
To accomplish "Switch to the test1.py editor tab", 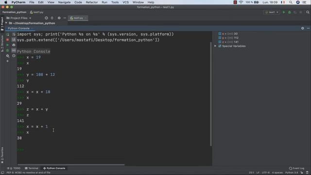I will 78,18.
